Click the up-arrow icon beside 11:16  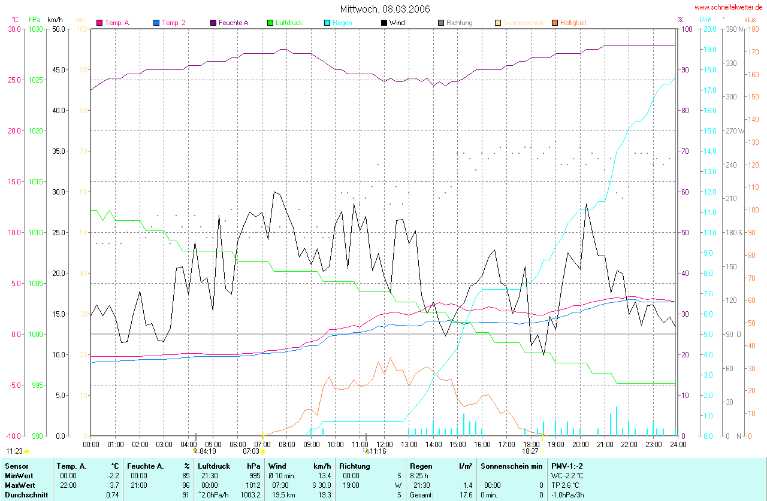367,451
